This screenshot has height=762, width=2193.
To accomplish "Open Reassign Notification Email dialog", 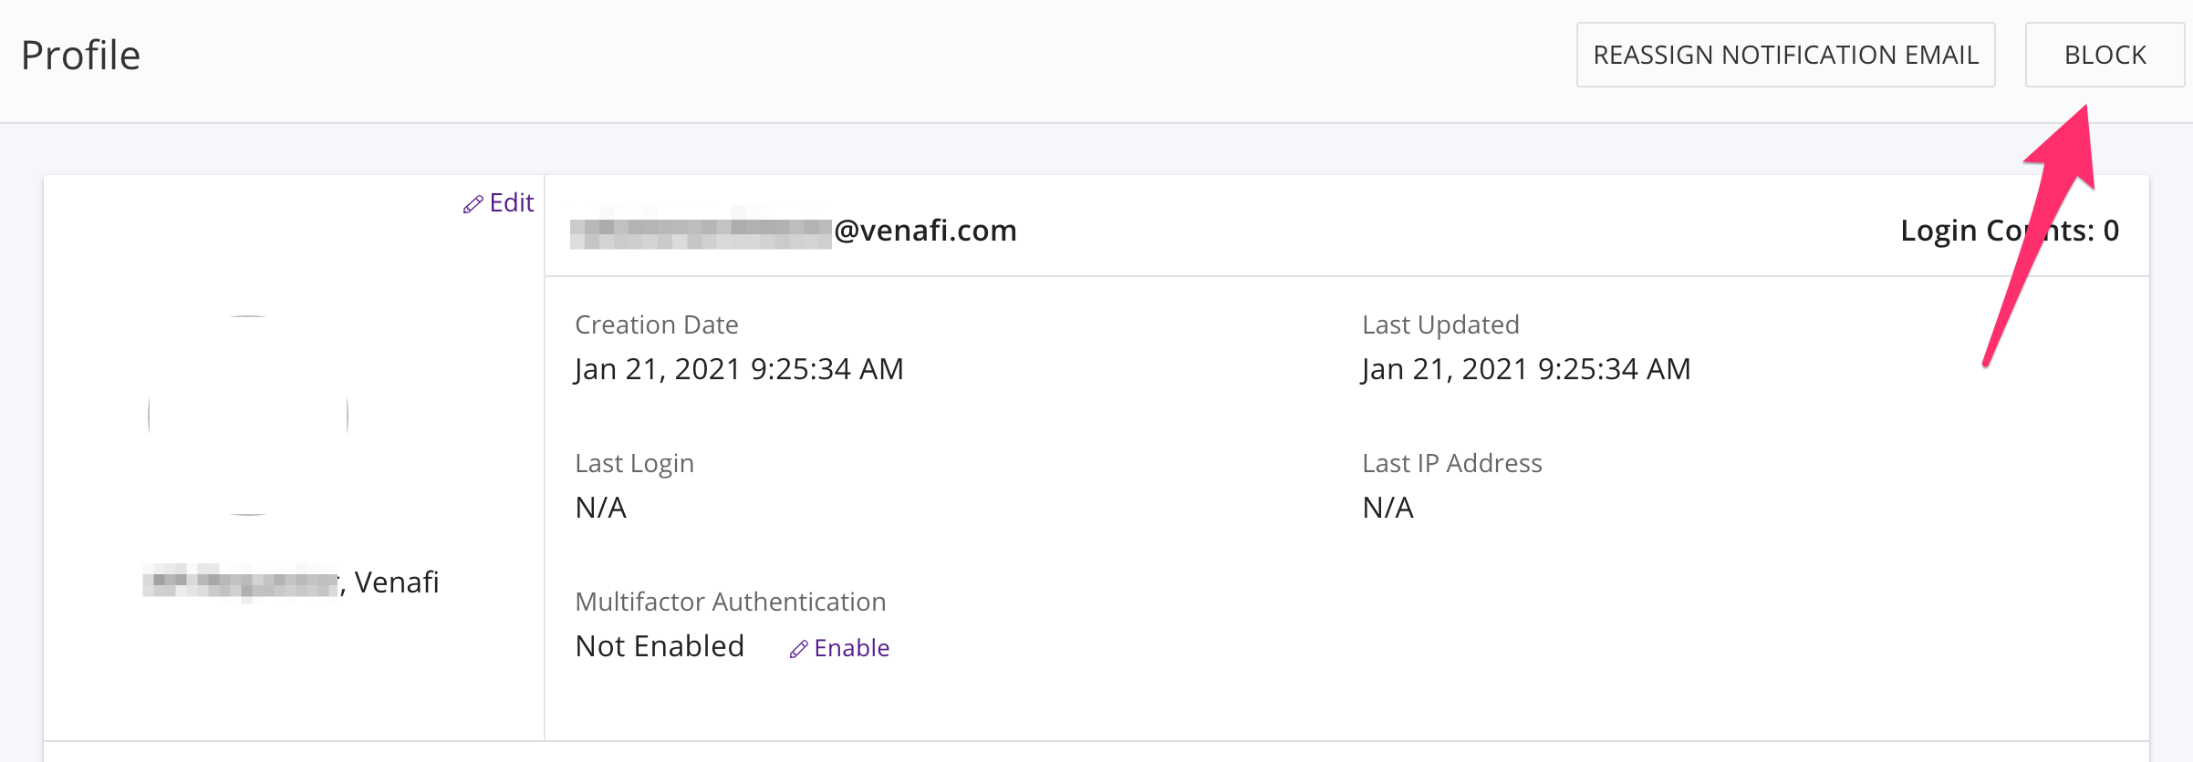I will point(1785,55).
